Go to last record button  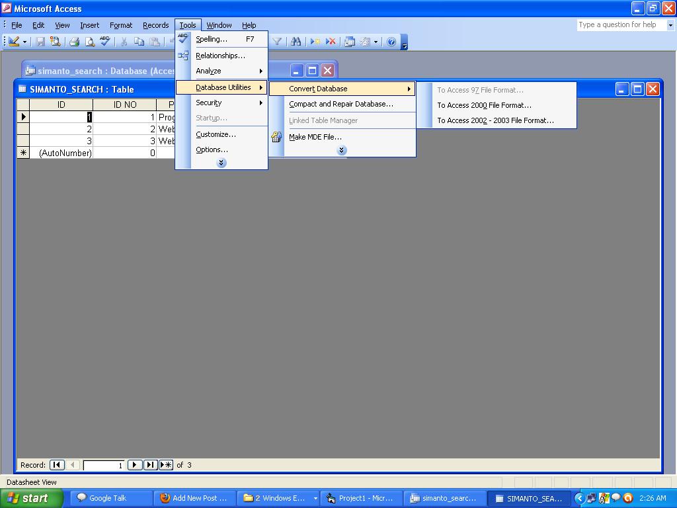point(150,465)
